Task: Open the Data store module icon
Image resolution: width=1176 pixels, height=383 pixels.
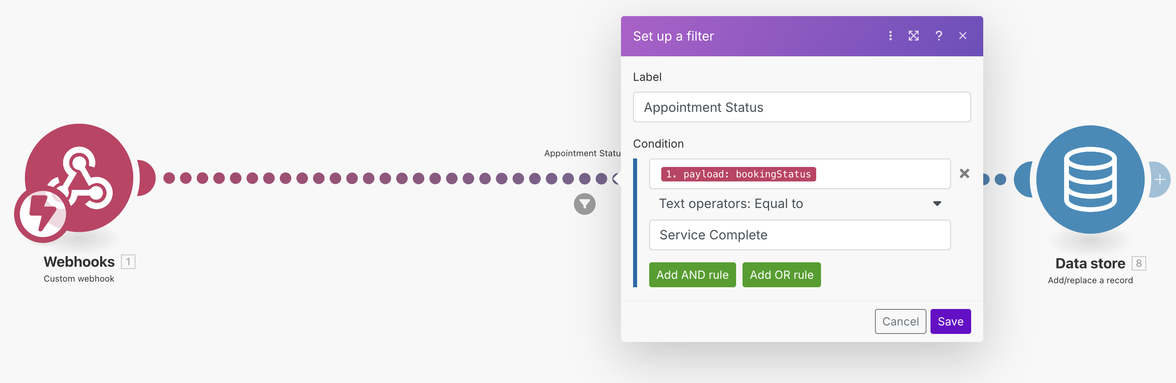Action: [1090, 179]
